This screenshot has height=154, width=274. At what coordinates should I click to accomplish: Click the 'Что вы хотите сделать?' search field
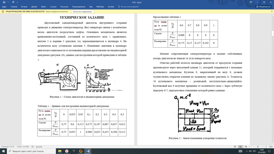[x=130, y=7]
